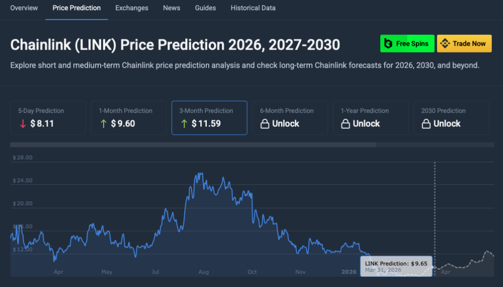Switch to the Overview tab
The image size is (503, 287).
(24, 8)
